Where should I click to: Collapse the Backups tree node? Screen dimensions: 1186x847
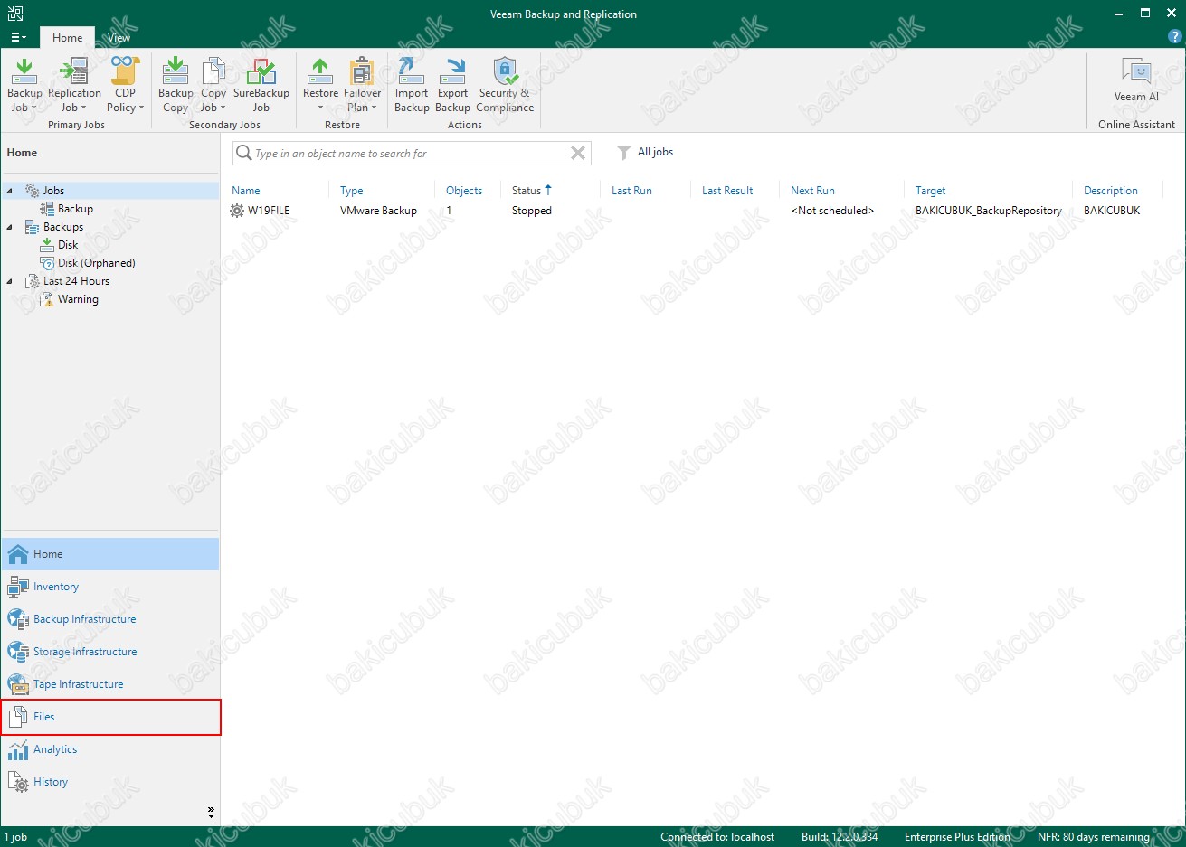coord(10,227)
